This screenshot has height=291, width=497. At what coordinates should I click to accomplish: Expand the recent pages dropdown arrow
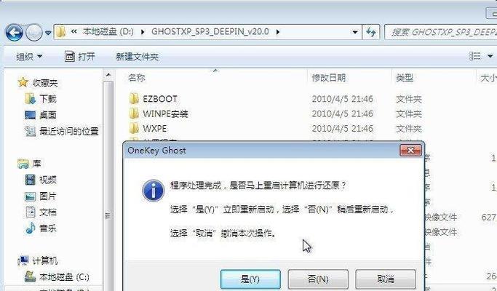tap(48, 32)
